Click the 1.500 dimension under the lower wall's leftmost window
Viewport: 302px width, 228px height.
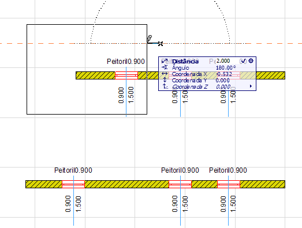click(78, 204)
